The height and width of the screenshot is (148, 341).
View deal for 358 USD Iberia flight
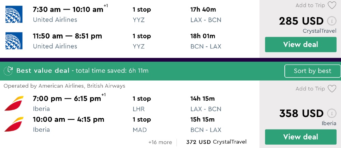[300, 137]
